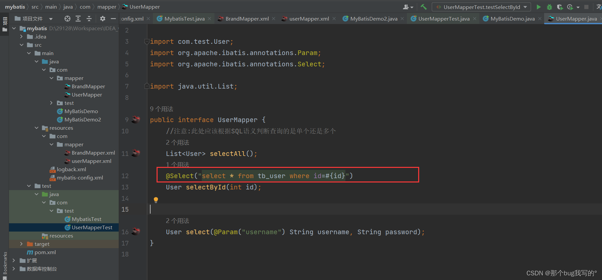The image size is (602, 280).
Task: Click '9 个用法' usages hint
Action: [x=162, y=109]
